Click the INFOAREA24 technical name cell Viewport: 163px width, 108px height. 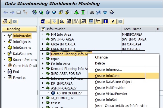[131, 44]
